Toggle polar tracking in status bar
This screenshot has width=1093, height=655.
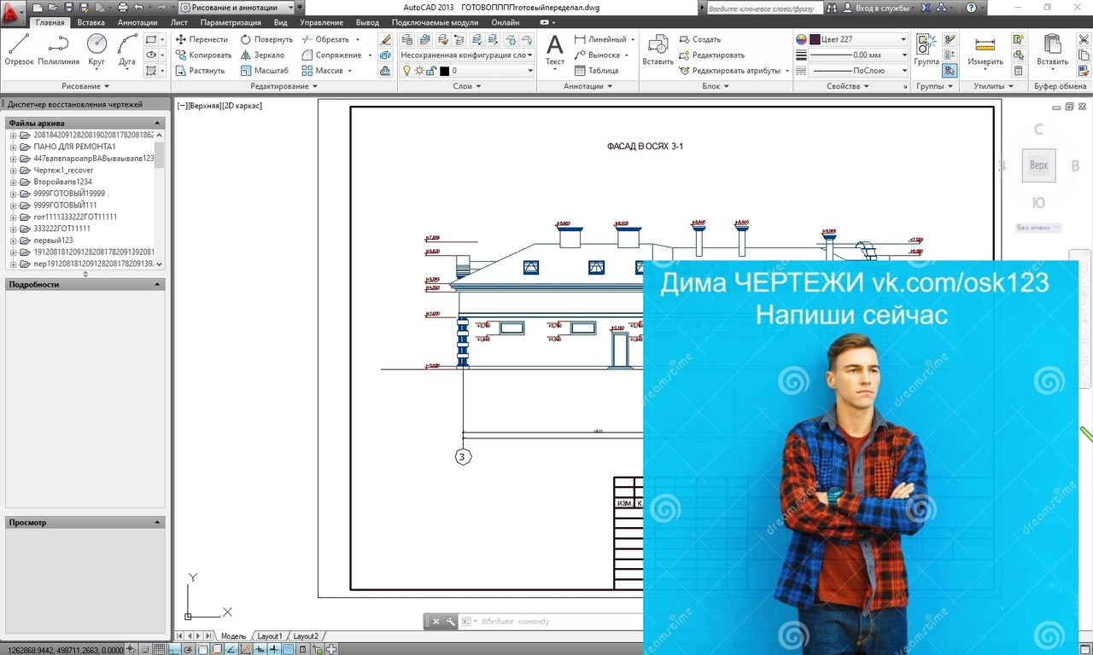click(188, 649)
